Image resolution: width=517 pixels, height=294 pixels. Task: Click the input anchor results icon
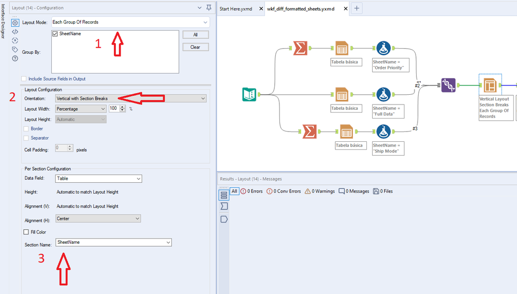224,207
